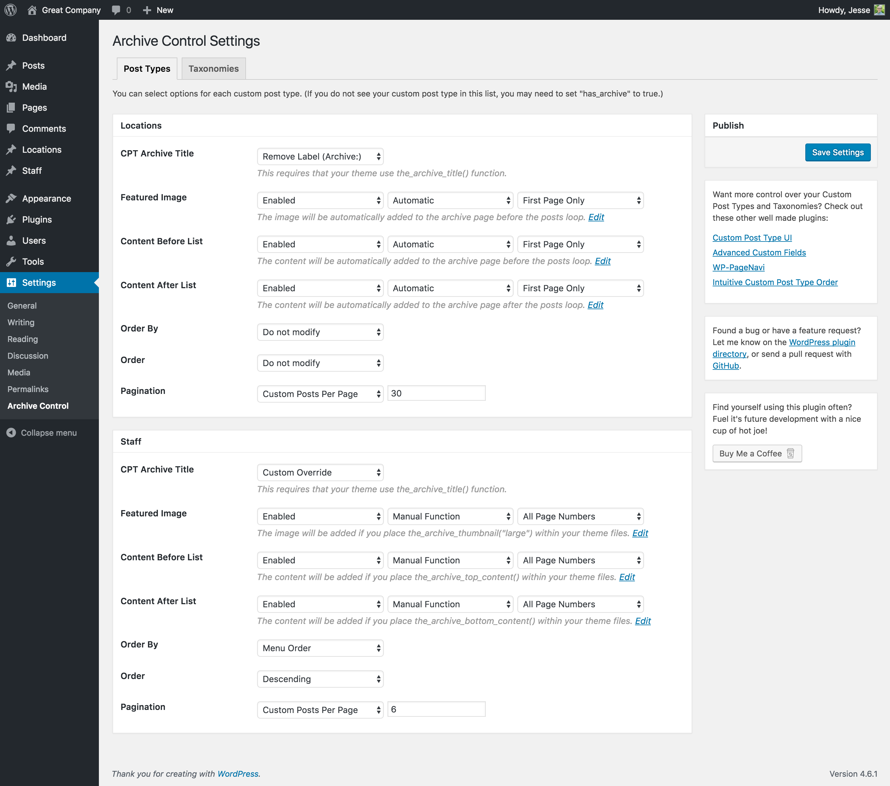Image resolution: width=890 pixels, height=786 pixels.
Task: Open Staff Featured Image Manual Function dropdown
Action: [450, 516]
